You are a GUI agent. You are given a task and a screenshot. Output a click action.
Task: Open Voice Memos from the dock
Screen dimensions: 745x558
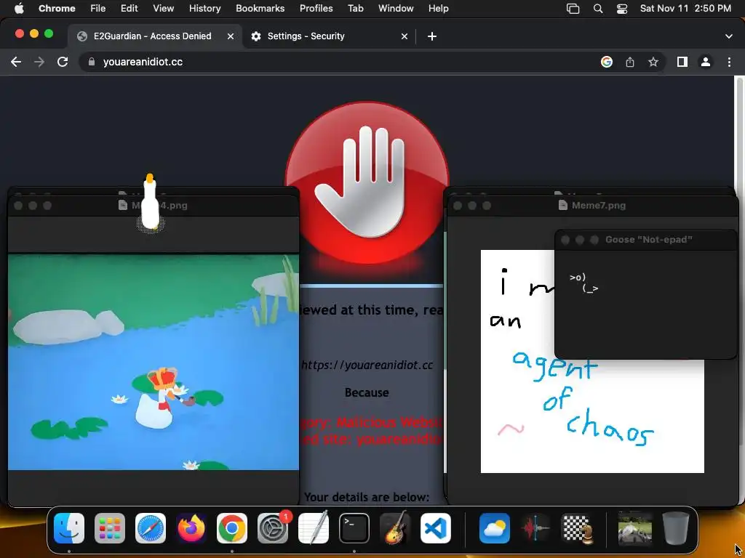click(x=535, y=528)
